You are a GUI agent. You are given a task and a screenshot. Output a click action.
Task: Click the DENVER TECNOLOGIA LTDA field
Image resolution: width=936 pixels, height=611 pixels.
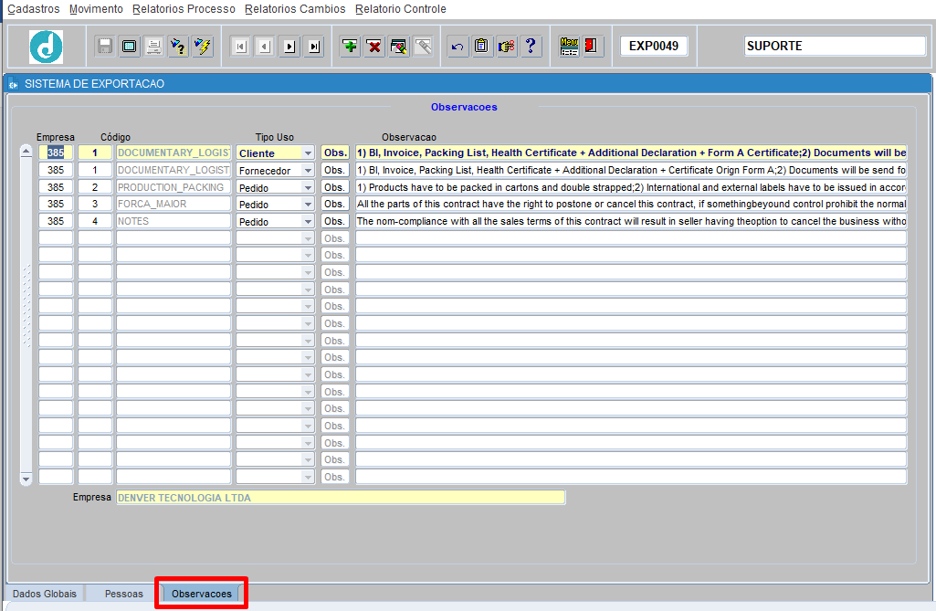341,498
